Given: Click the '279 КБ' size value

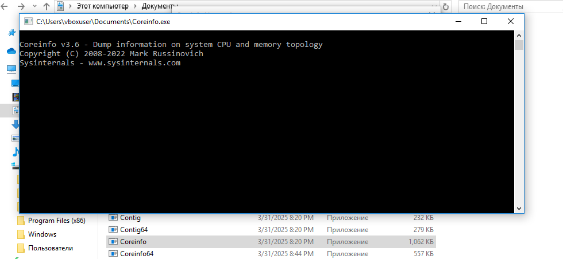Looking at the screenshot, I should coord(423,229).
